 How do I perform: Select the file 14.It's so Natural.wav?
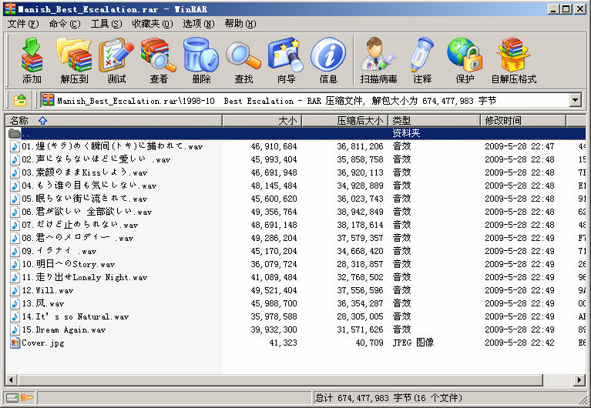click(75, 316)
